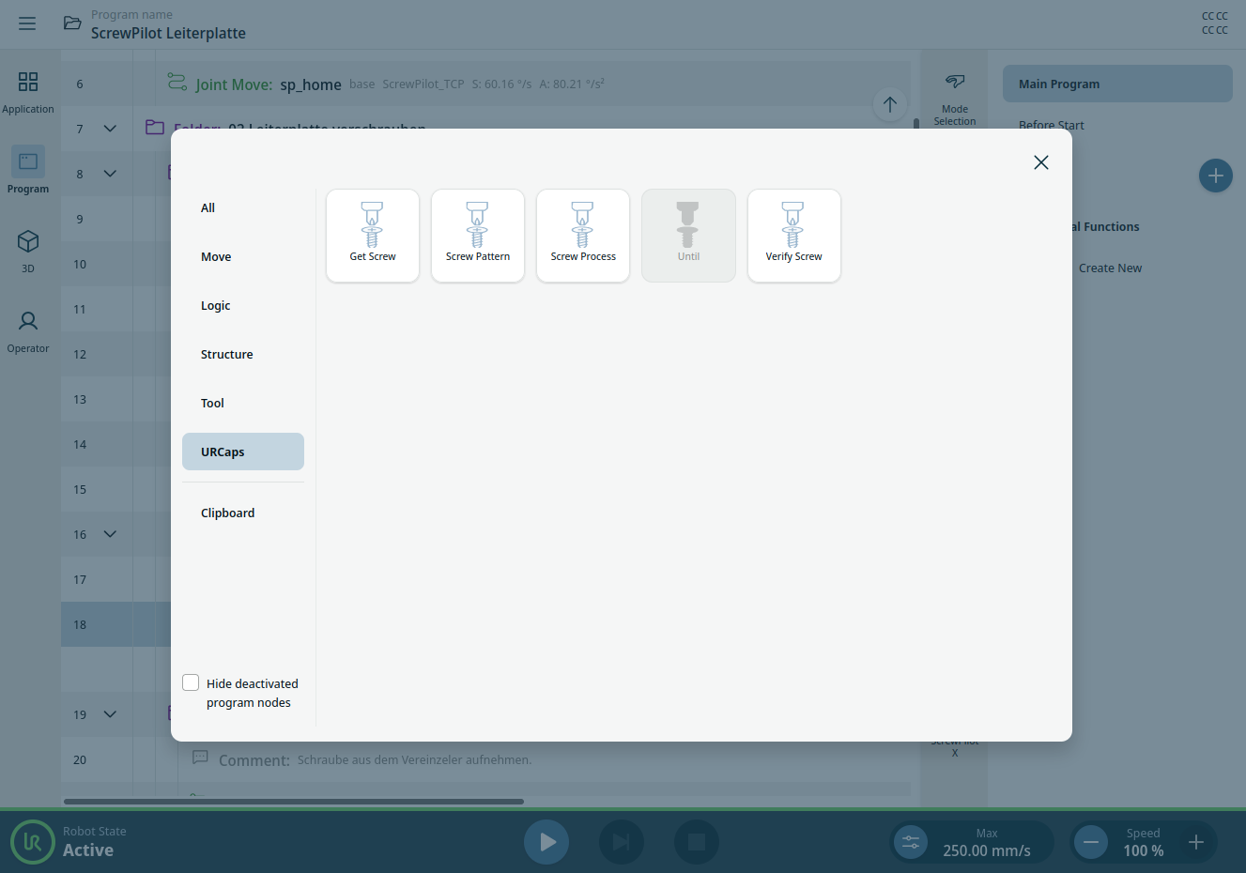The image size is (1246, 873).
Task: Click the Robot State Active label
Action: [x=88, y=850]
